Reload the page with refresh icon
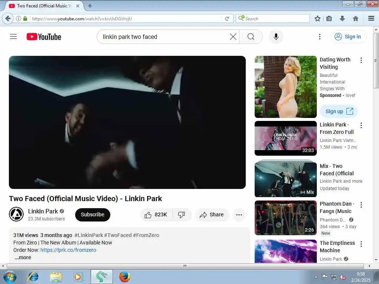This screenshot has width=379, height=284. point(227,18)
